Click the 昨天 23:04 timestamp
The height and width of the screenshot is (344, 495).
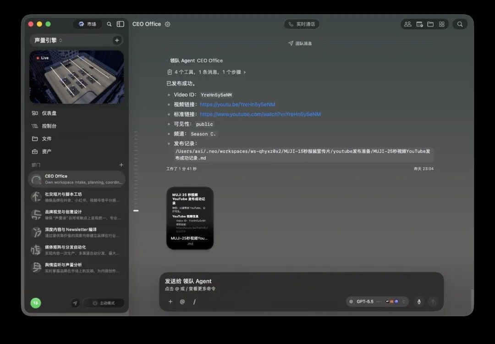click(x=423, y=169)
